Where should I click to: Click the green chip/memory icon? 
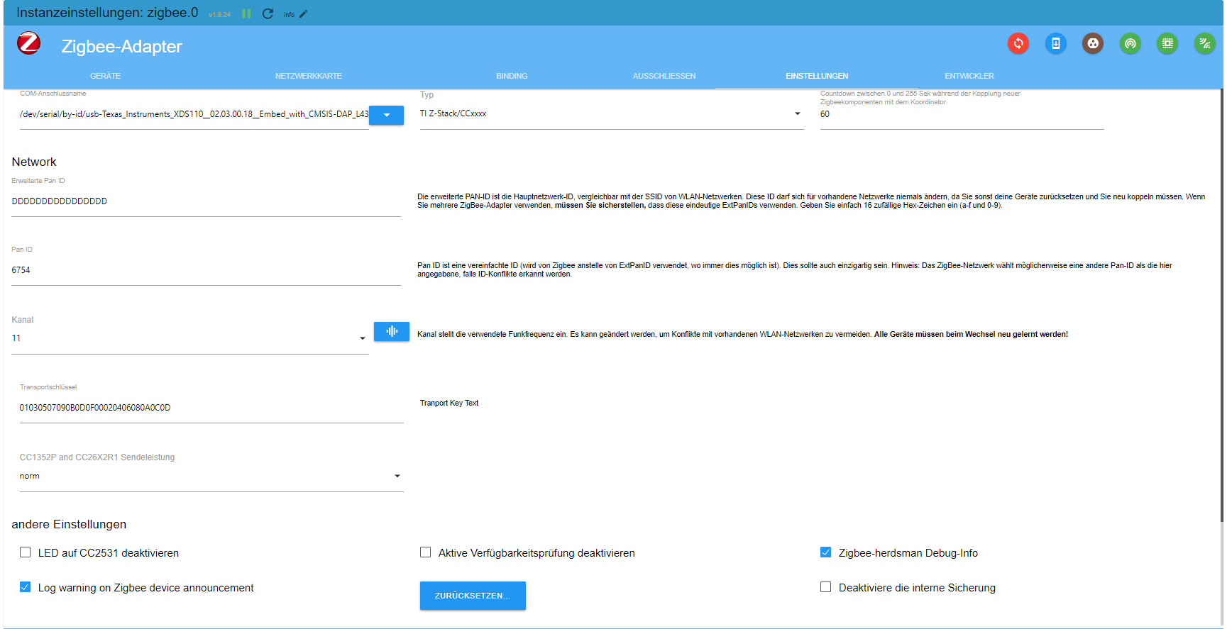1167,43
